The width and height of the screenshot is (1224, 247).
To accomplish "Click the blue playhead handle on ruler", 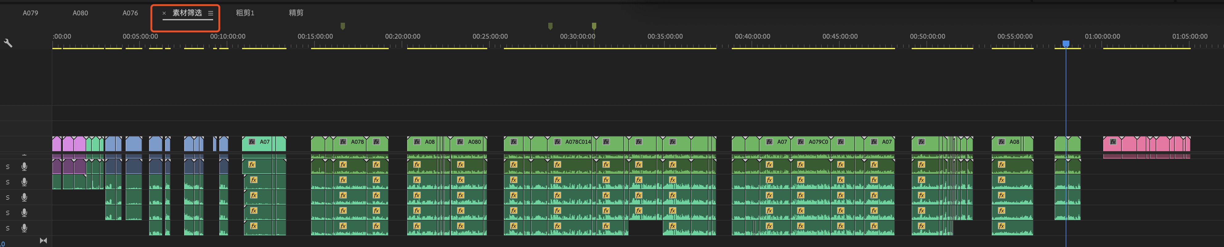I will (x=1066, y=44).
